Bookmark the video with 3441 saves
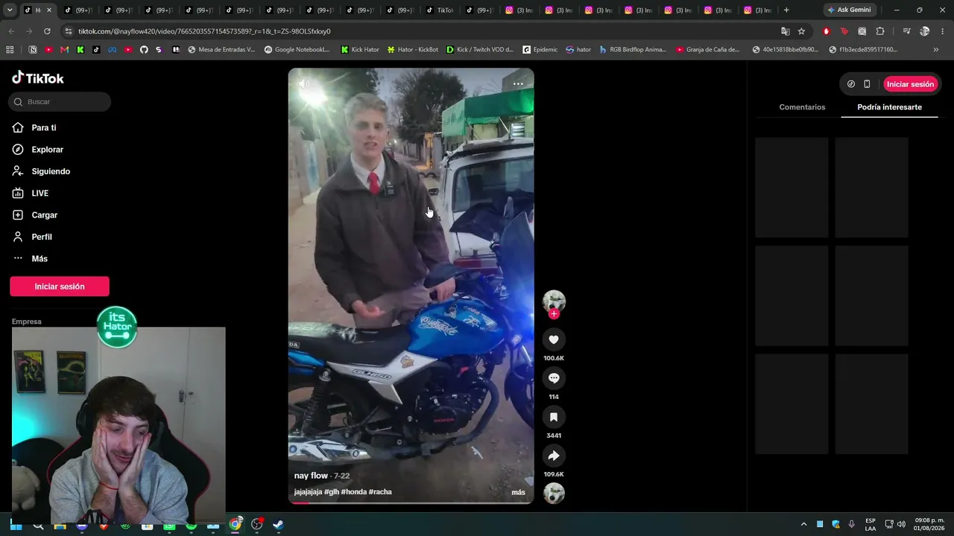 554,417
